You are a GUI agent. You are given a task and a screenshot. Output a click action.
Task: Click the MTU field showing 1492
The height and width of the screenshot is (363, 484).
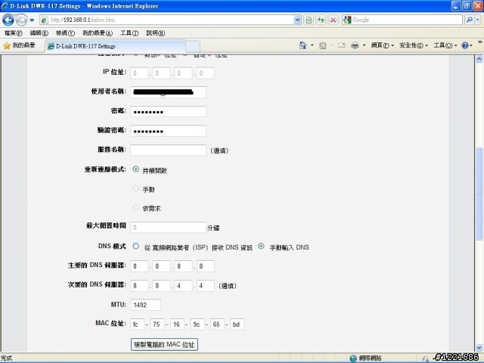(x=145, y=305)
